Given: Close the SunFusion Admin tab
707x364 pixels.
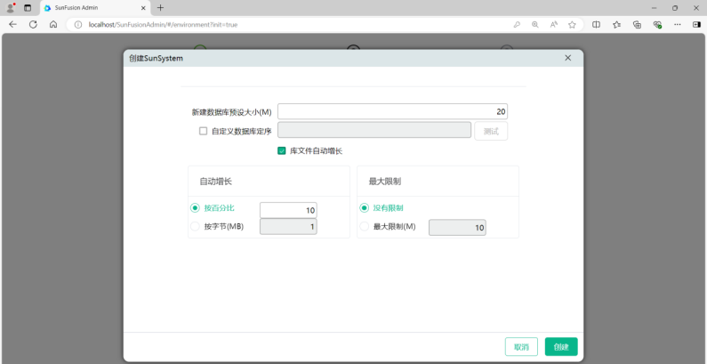Looking at the screenshot, I should (x=144, y=8).
